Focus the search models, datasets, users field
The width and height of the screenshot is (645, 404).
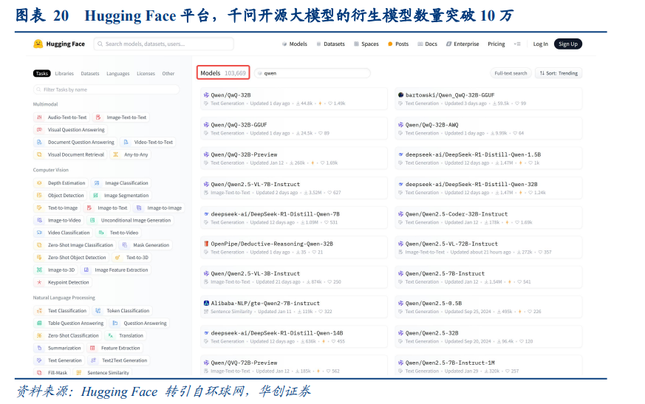pyautogui.click(x=164, y=44)
